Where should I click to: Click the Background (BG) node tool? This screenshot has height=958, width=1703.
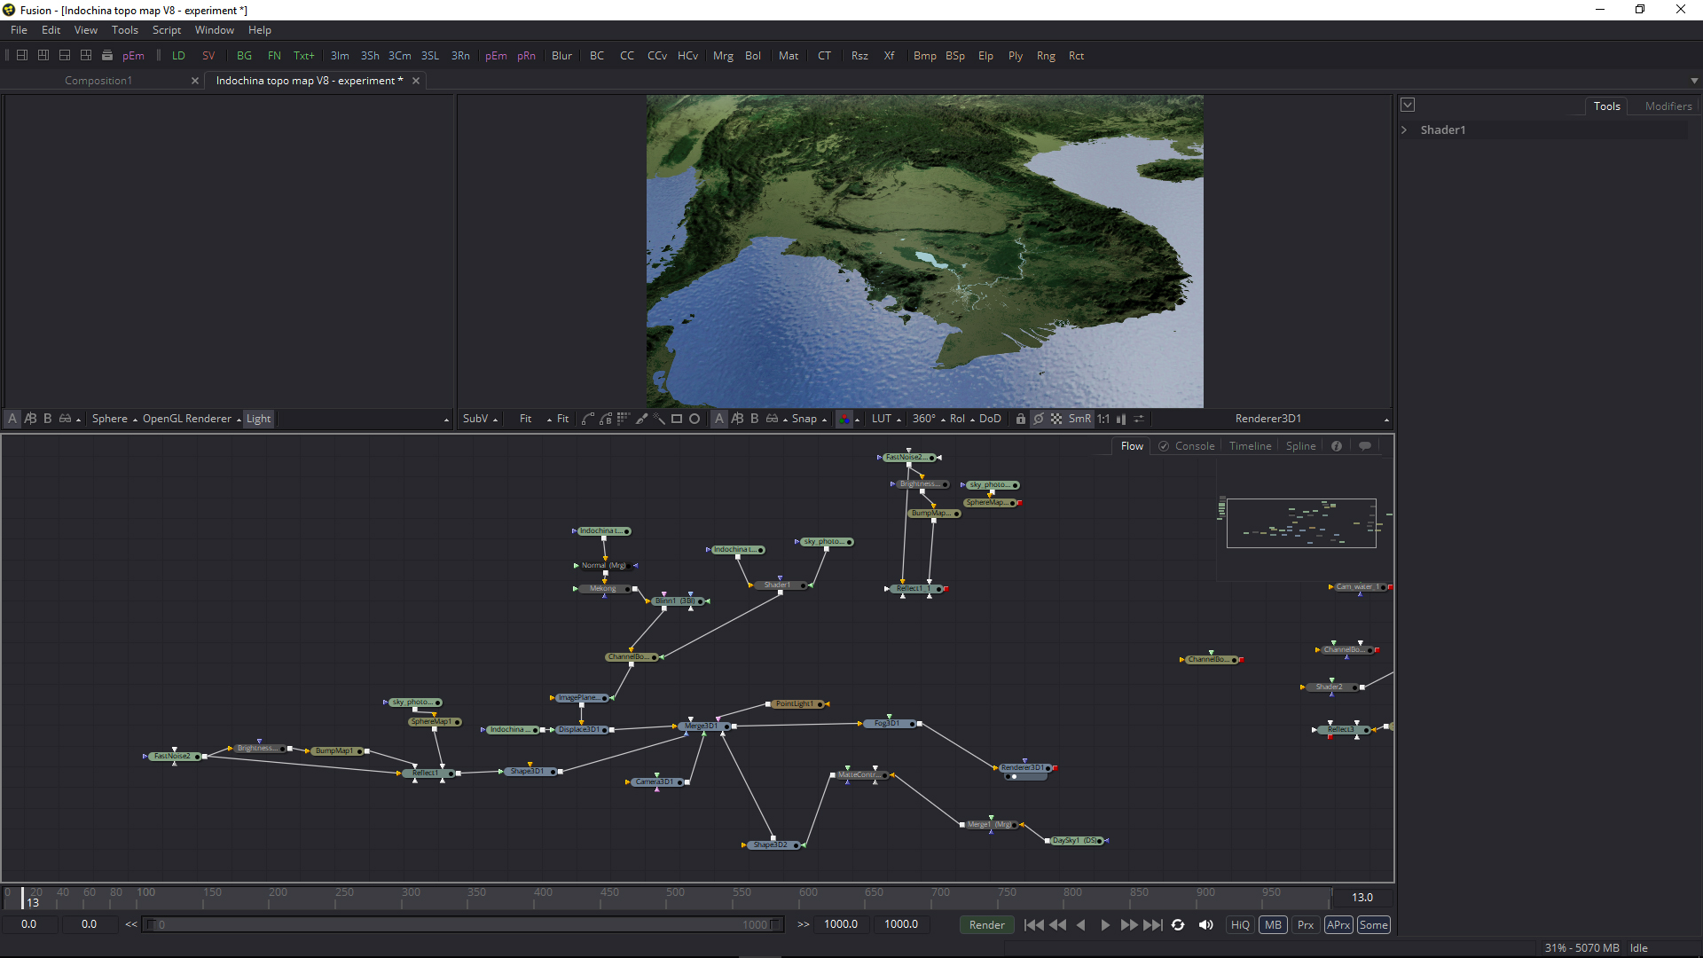point(243,55)
